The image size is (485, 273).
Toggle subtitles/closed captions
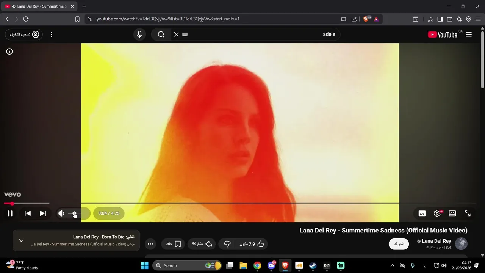pyautogui.click(x=422, y=213)
